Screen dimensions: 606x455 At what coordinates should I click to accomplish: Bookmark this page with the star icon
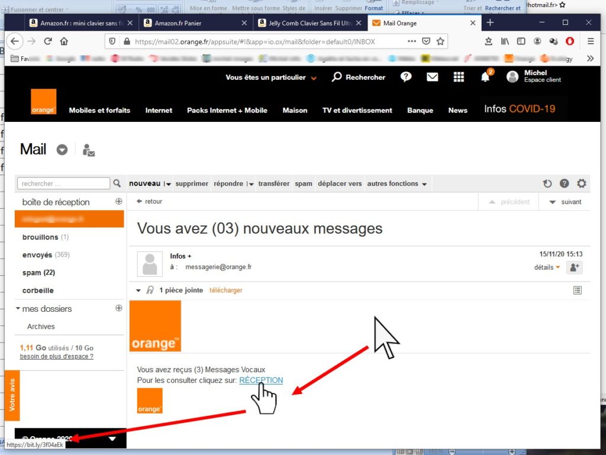(440, 41)
